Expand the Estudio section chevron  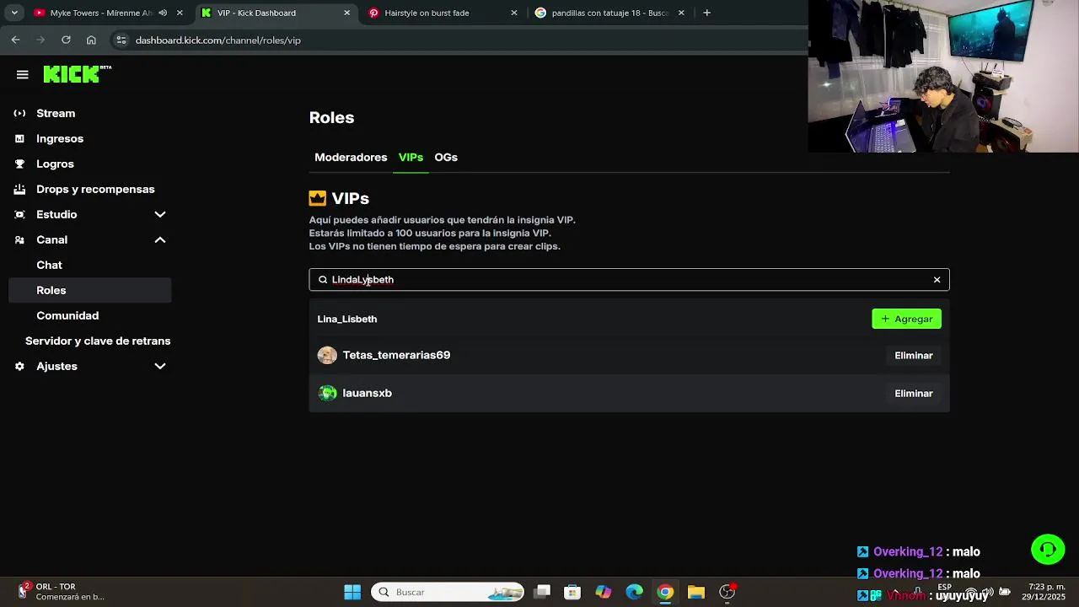point(160,214)
